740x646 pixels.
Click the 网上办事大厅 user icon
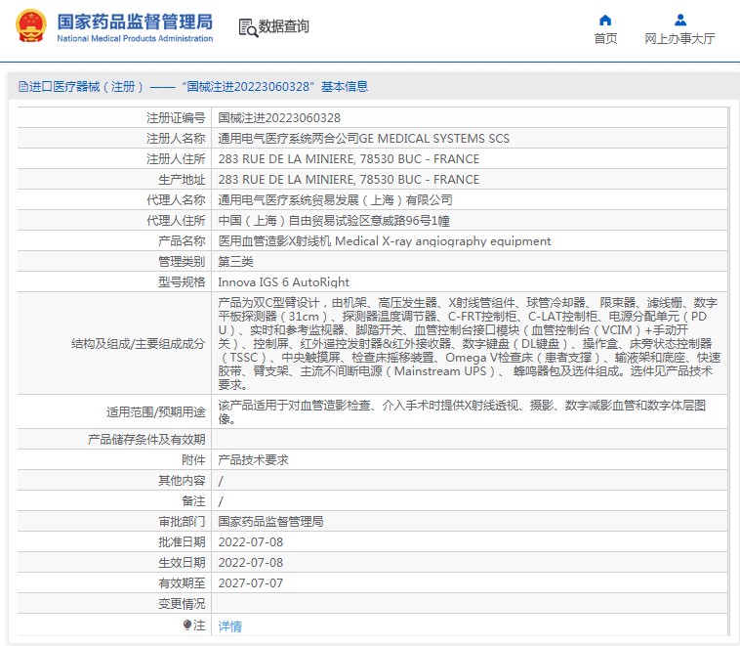click(680, 20)
